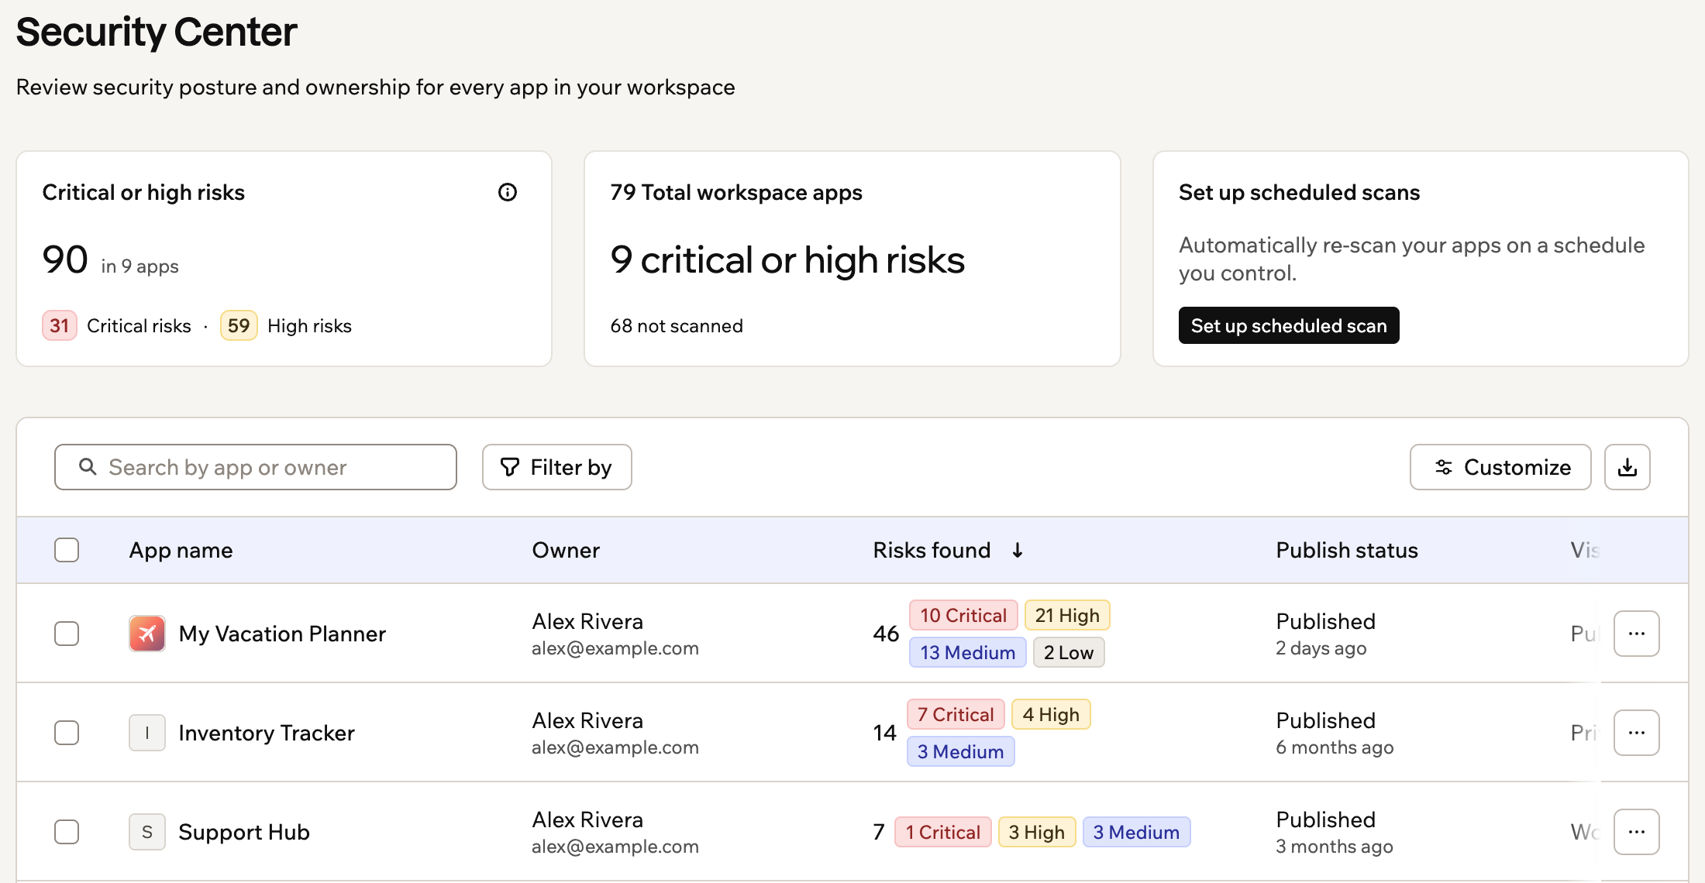Click Published 3 months ago status
This screenshot has height=883, width=1705.
coord(1335,832)
